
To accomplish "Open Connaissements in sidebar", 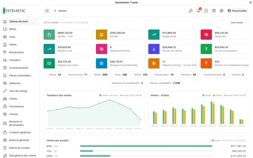I will click(20, 68).
